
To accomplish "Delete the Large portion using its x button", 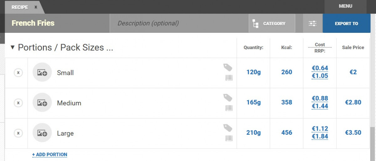I will point(18,133).
